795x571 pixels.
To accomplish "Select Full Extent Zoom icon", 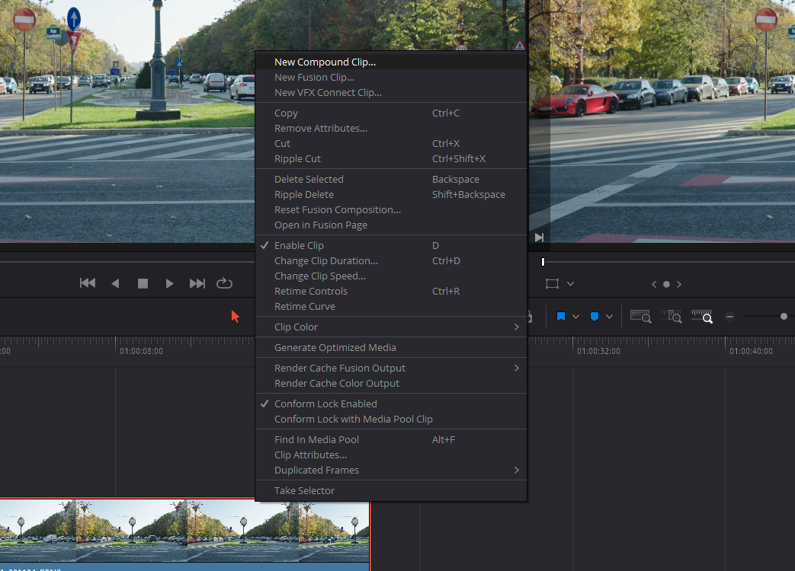I will click(640, 317).
